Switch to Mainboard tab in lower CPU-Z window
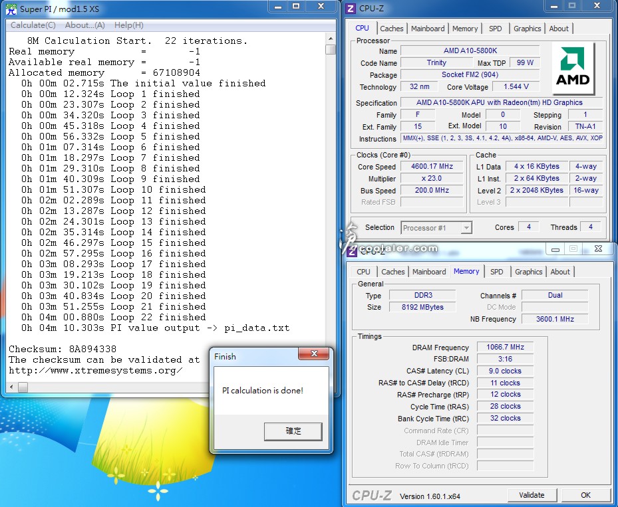Viewport: 618px width, 507px height. [429, 272]
